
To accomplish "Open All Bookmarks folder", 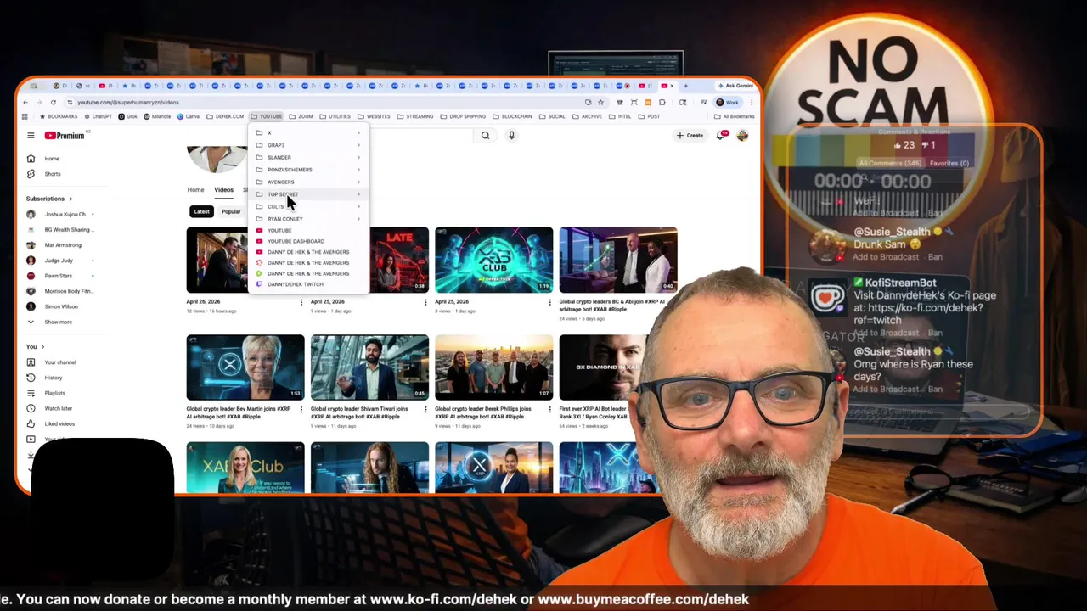I will pyautogui.click(x=735, y=116).
